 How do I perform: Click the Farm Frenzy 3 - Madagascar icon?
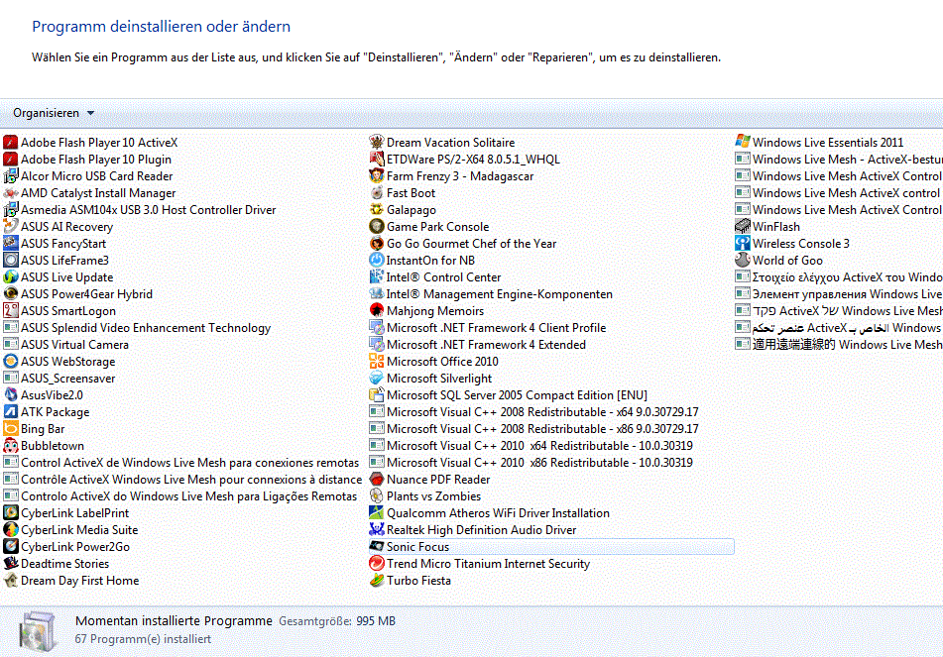(x=377, y=176)
